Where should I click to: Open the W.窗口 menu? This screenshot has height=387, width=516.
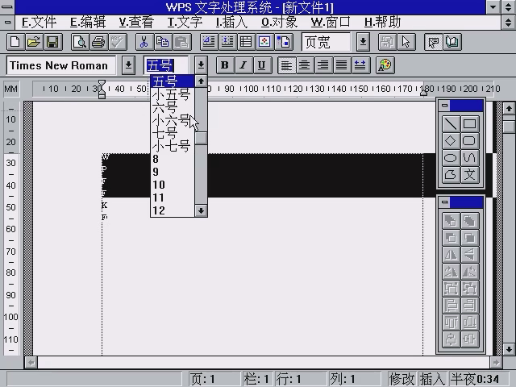[331, 23]
